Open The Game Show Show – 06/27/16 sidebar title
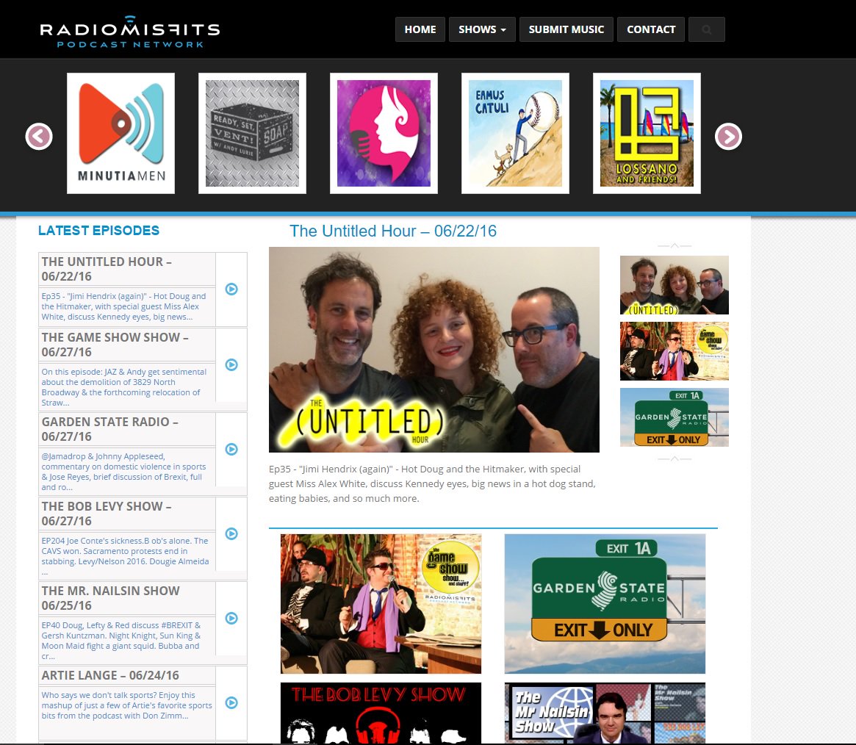The image size is (856, 745). [x=115, y=345]
